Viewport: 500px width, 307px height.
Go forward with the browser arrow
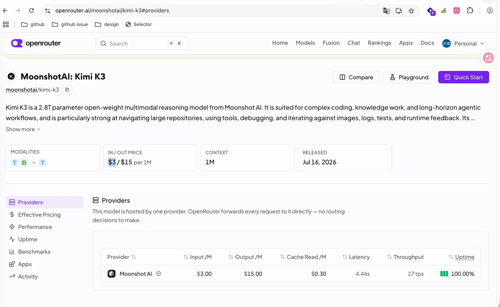18,11
